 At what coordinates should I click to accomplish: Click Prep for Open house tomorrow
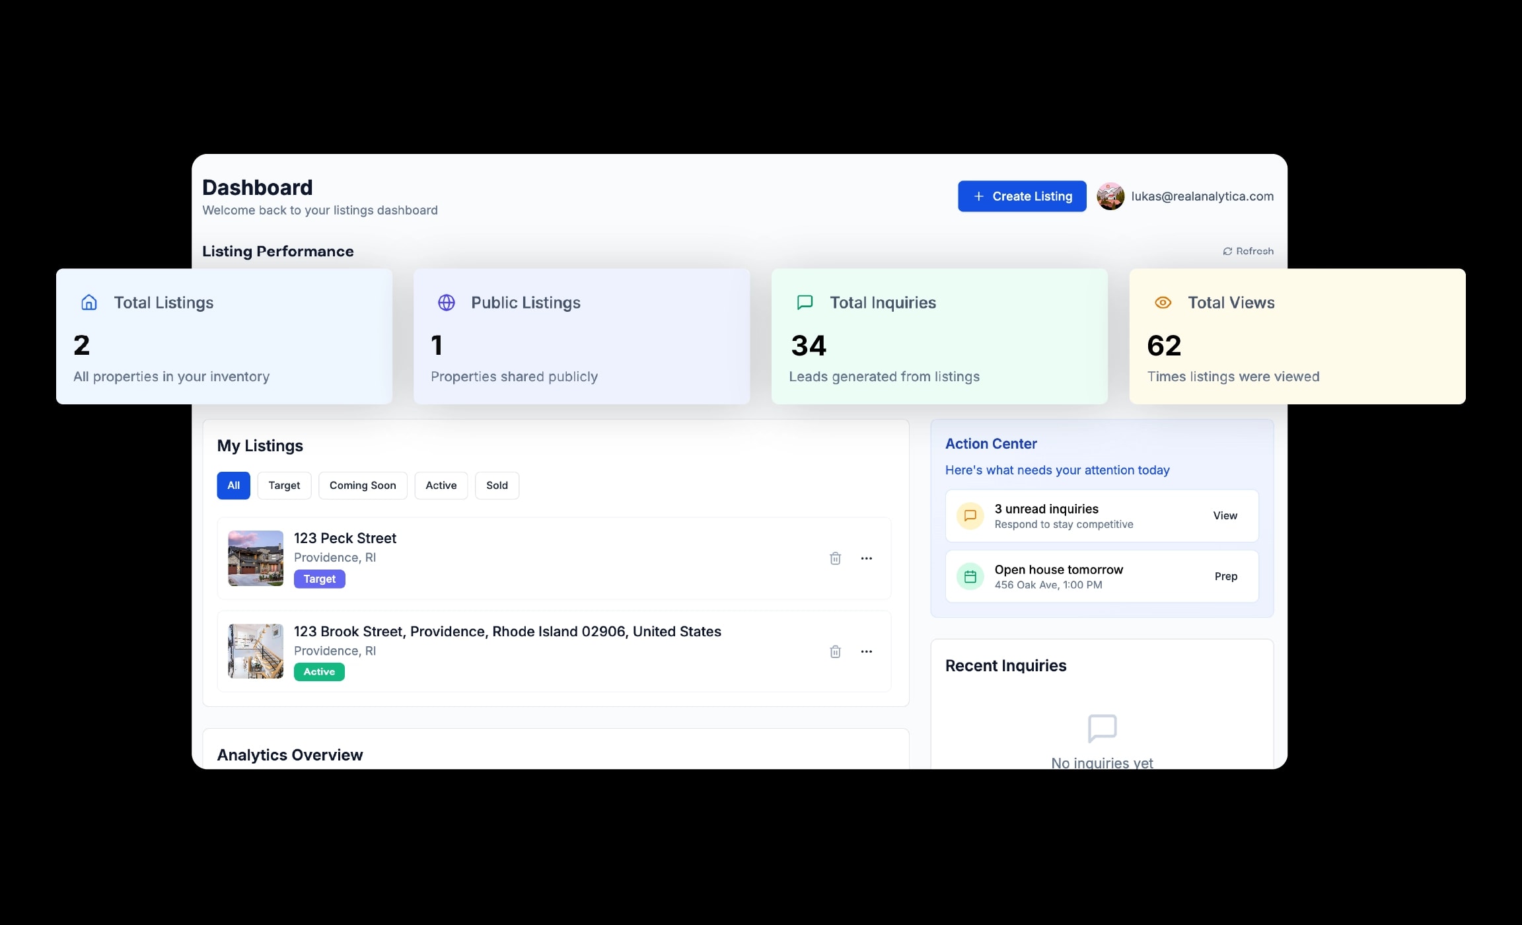(x=1226, y=577)
